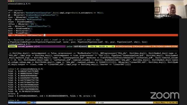Click the mean and std summary output line
The height and width of the screenshot is (105, 187).
[x=52, y=96]
